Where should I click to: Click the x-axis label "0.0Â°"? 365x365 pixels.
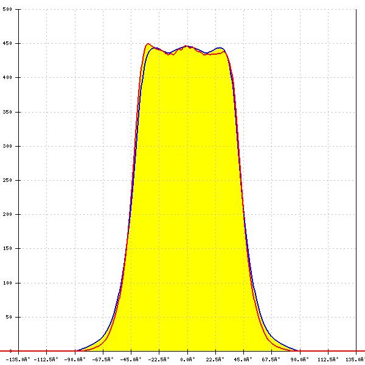click(x=187, y=360)
